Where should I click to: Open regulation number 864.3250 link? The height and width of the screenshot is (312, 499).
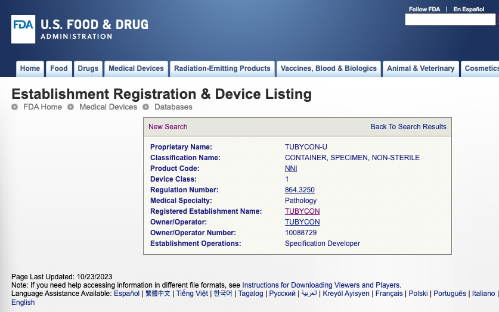pyautogui.click(x=300, y=190)
